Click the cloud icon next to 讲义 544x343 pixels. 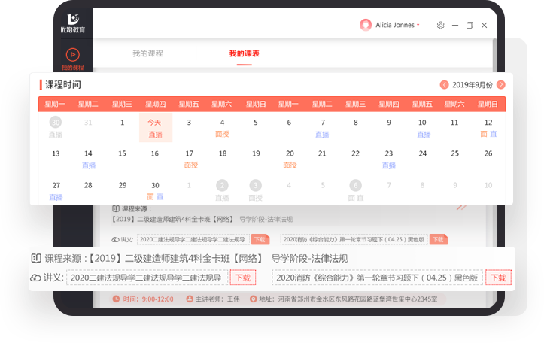[x=35, y=278]
